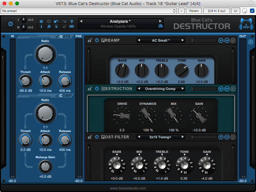Image resolution: width=256 pixels, height=192 pixels.
Task: Click the Preamp section lock icon
Action: click(x=90, y=41)
